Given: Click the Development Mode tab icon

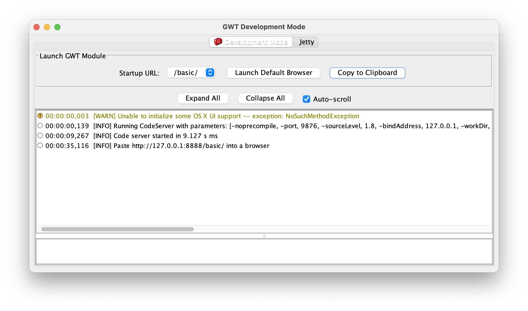Looking at the screenshot, I should pos(218,42).
